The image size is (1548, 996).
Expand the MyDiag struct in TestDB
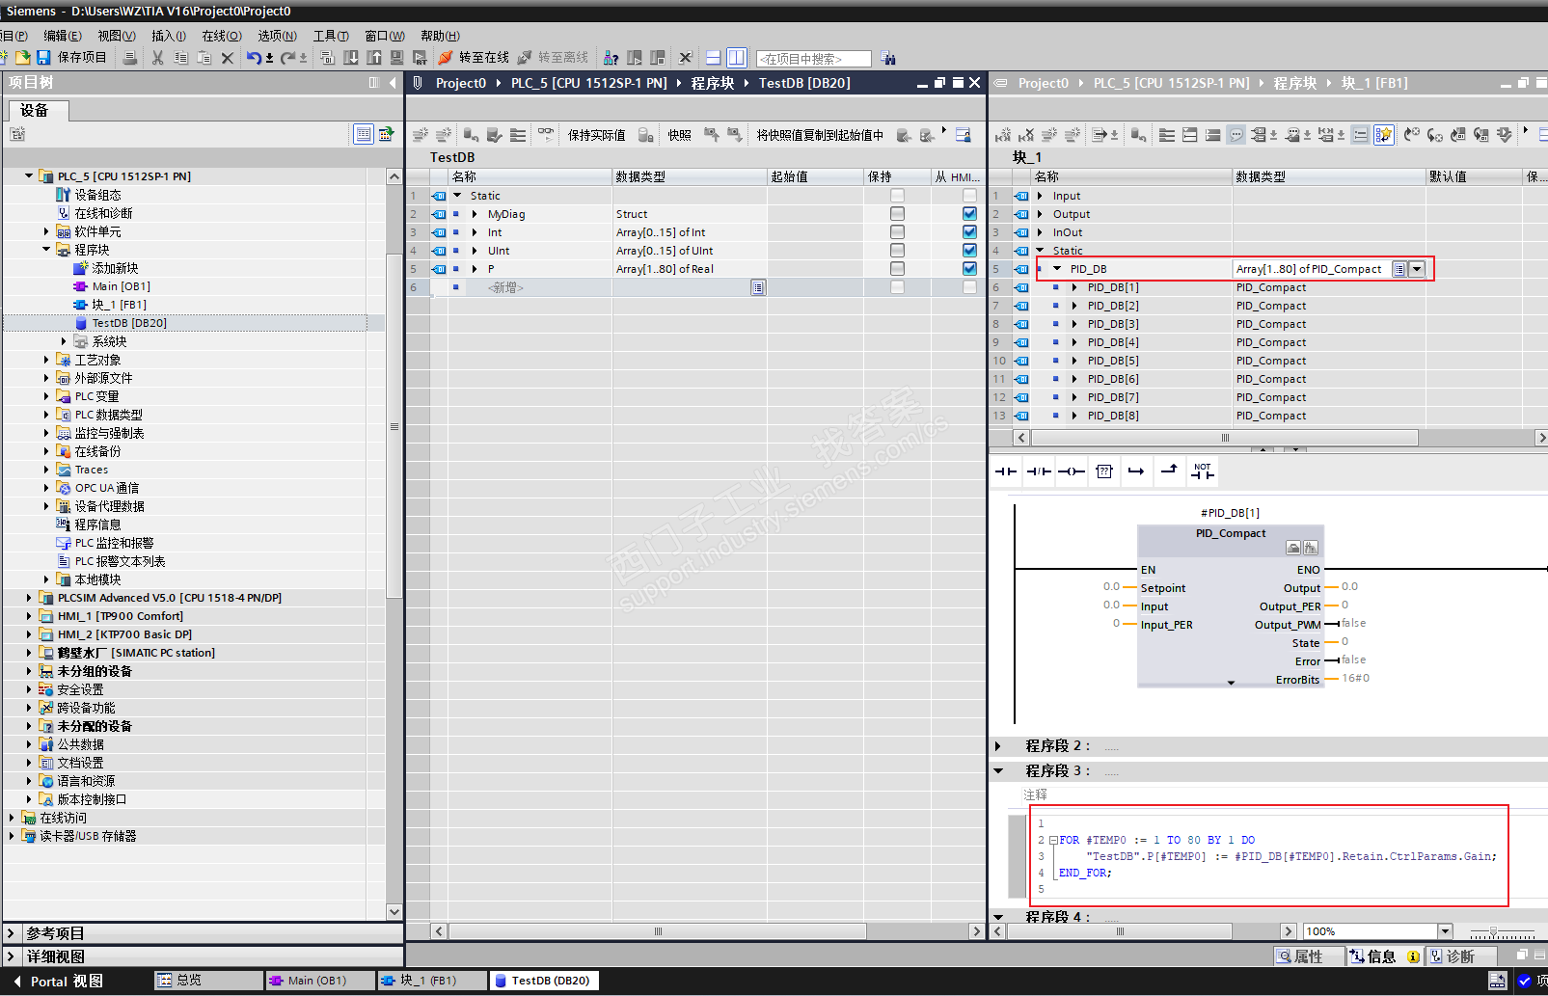tap(475, 214)
